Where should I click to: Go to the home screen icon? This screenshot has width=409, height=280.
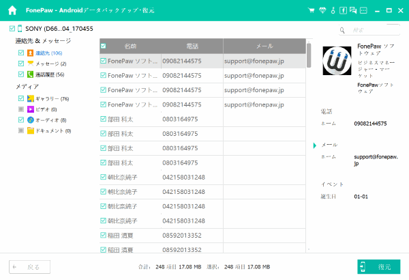point(12,10)
